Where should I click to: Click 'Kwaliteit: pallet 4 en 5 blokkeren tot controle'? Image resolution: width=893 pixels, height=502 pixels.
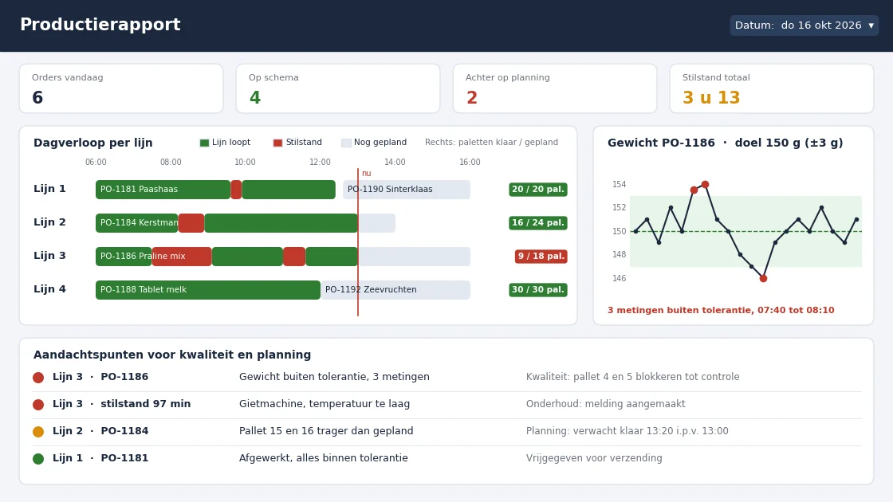633,377
